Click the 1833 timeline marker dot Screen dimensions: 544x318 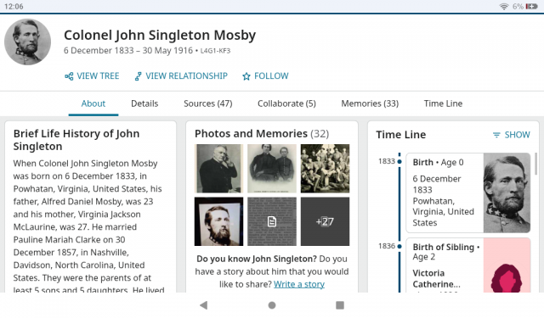(399, 162)
